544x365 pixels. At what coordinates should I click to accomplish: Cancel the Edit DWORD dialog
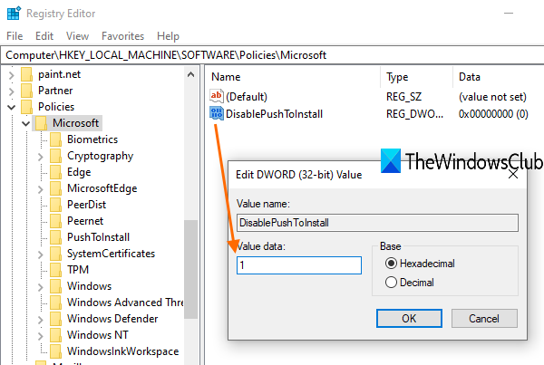pos(484,318)
